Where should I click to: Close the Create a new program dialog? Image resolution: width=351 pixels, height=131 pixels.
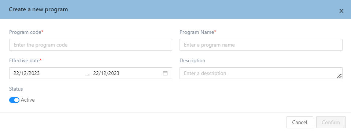click(x=341, y=11)
